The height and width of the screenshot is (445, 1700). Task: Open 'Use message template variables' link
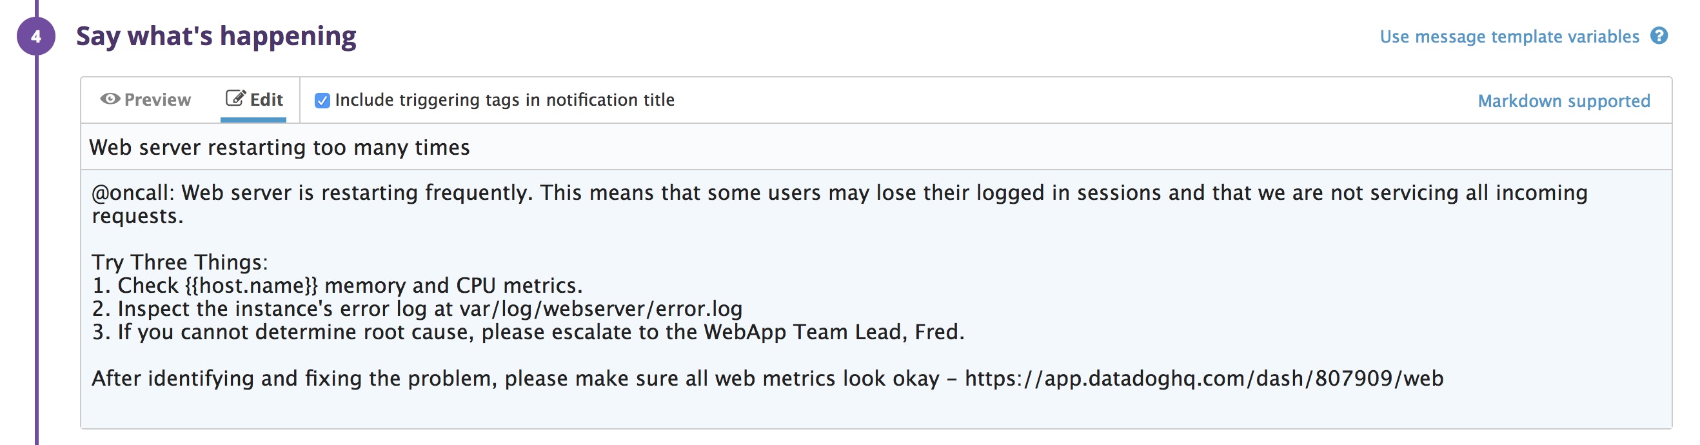coord(1508,36)
